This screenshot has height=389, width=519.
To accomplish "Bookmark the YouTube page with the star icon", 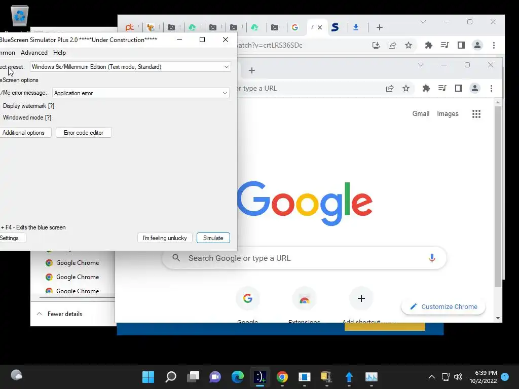I will click(x=409, y=45).
